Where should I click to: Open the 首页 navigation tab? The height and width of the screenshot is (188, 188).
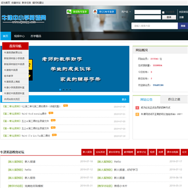6,36
